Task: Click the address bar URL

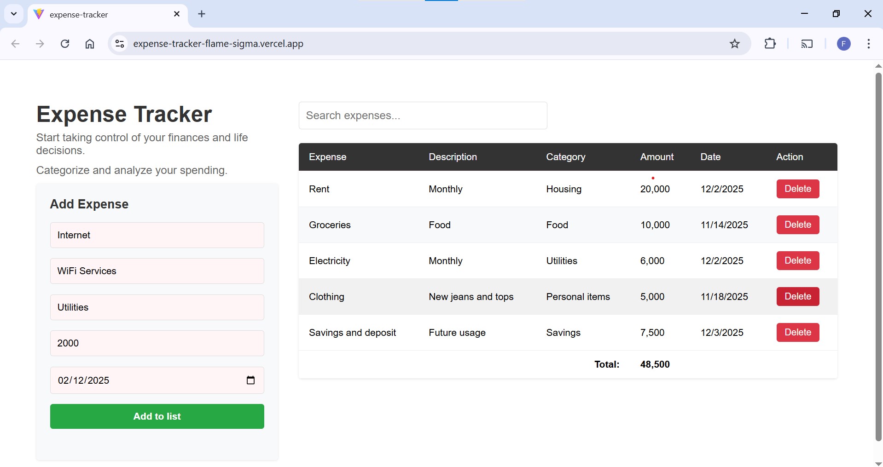Action: [x=218, y=44]
